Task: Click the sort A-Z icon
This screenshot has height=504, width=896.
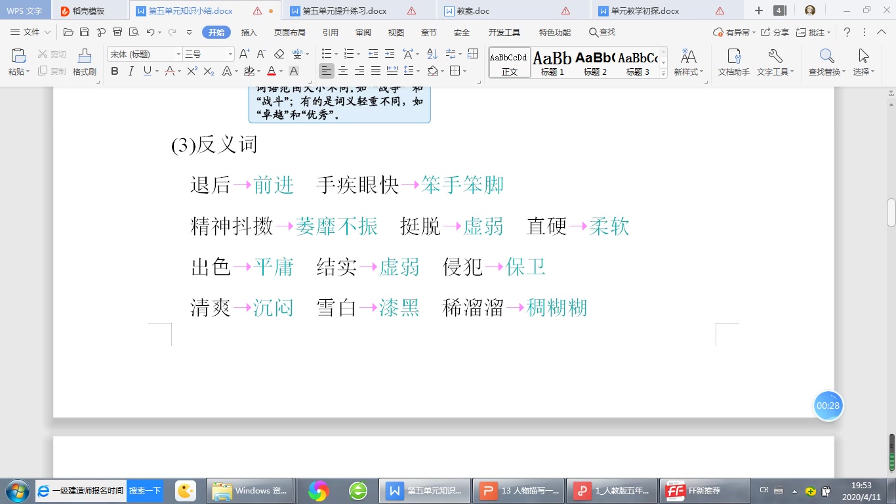Action: click(x=432, y=54)
